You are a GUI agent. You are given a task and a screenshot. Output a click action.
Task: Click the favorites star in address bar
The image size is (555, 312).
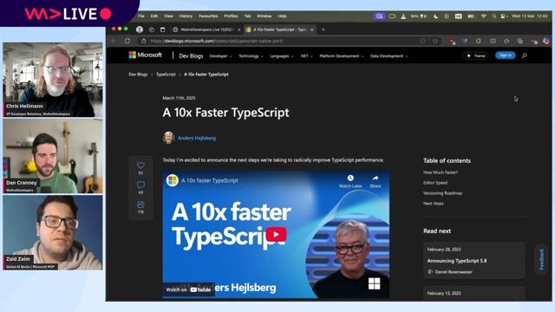435,41
